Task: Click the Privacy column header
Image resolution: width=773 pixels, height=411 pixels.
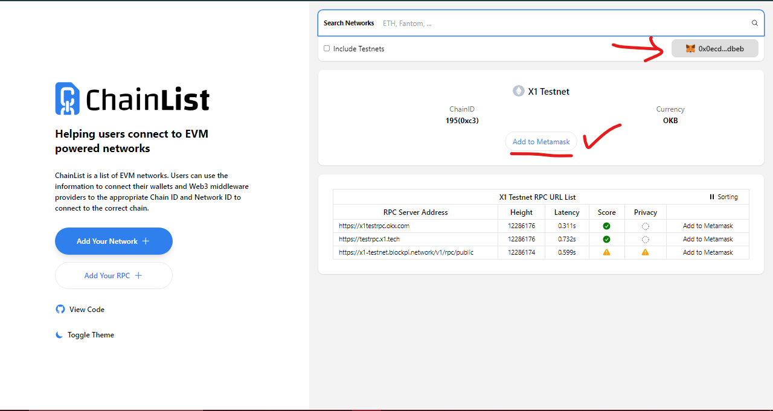Action: 645,212
